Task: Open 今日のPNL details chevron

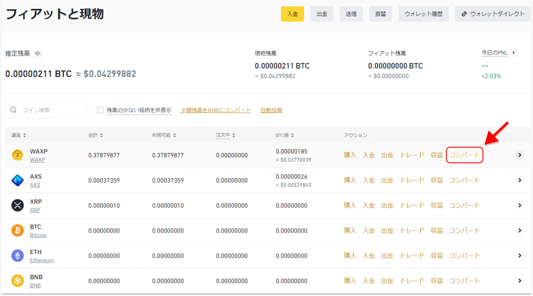Action: [x=514, y=52]
